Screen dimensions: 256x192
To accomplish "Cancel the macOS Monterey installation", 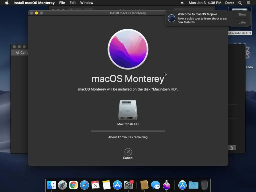I will [x=128, y=152].
